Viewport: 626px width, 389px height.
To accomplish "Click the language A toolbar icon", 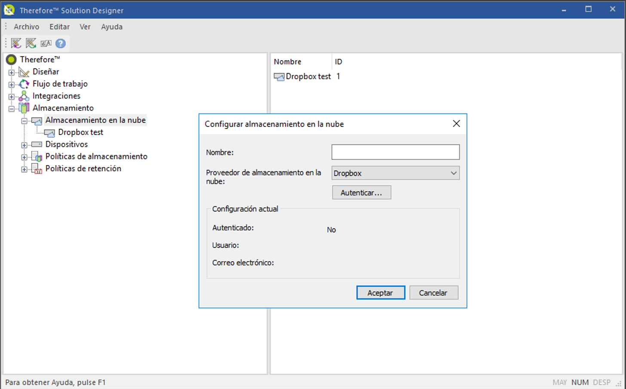I will pyautogui.click(x=46, y=43).
